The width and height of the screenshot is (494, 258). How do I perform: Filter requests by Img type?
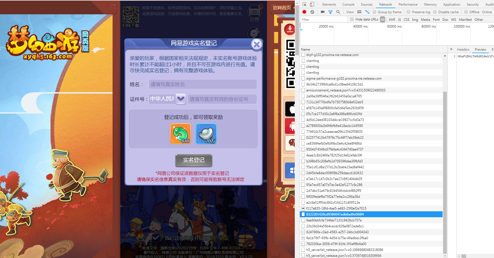[x=415, y=20]
